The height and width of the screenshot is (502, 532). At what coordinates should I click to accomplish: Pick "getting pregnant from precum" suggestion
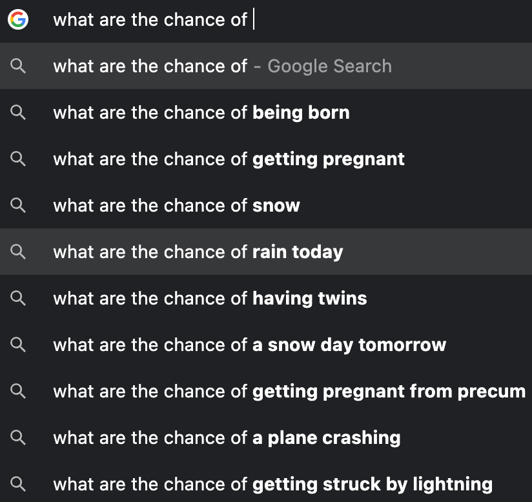point(289,391)
